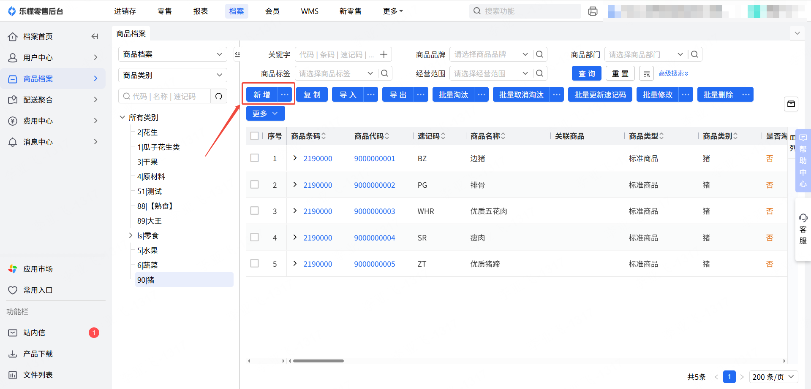Open the 更多 dropdown button below 新增
Image resolution: width=811 pixels, height=389 pixels.
point(265,113)
